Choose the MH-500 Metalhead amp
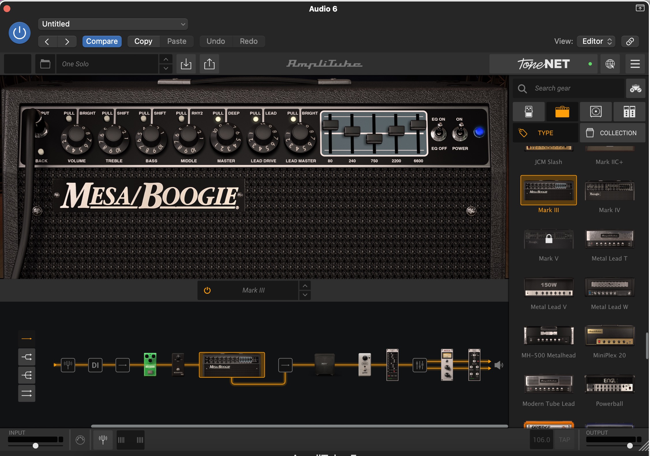 (548, 335)
